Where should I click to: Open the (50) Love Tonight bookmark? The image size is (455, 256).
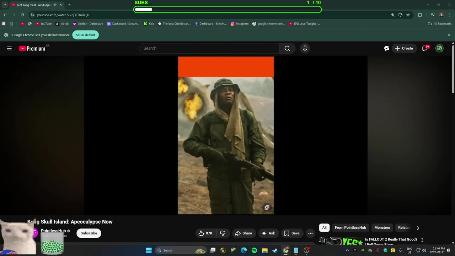coord(304,24)
